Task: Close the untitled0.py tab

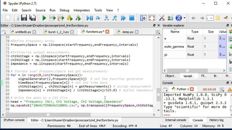Action: [x=34, y=32]
